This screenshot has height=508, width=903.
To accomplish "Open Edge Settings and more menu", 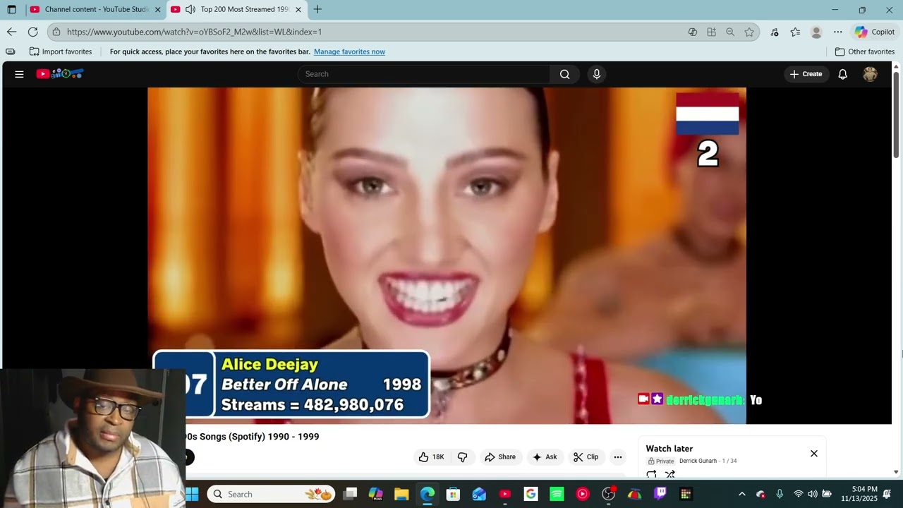I will tap(837, 32).
